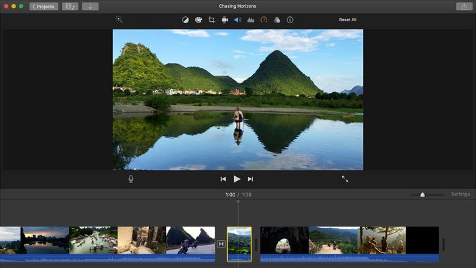
Task: Click the import media down-arrow button
Action: (x=90, y=6)
